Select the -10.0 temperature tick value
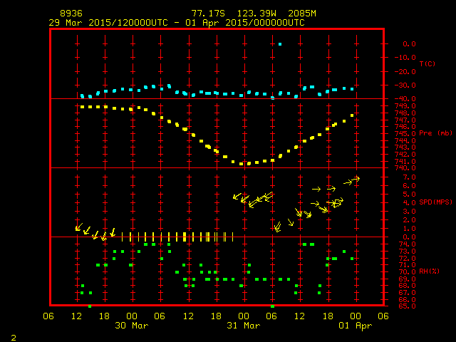This screenshot has width=456, height=342. coord(405,58)
